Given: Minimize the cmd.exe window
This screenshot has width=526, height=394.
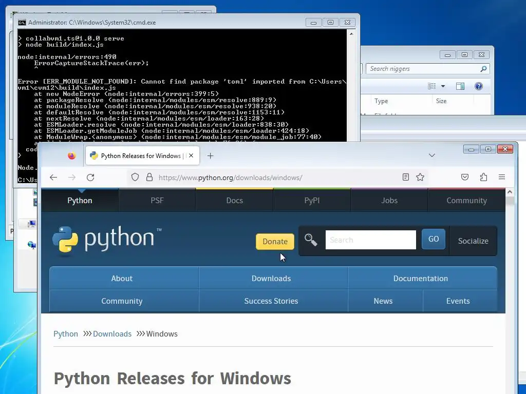Looking at the screenshot, I should click(313, 22).
